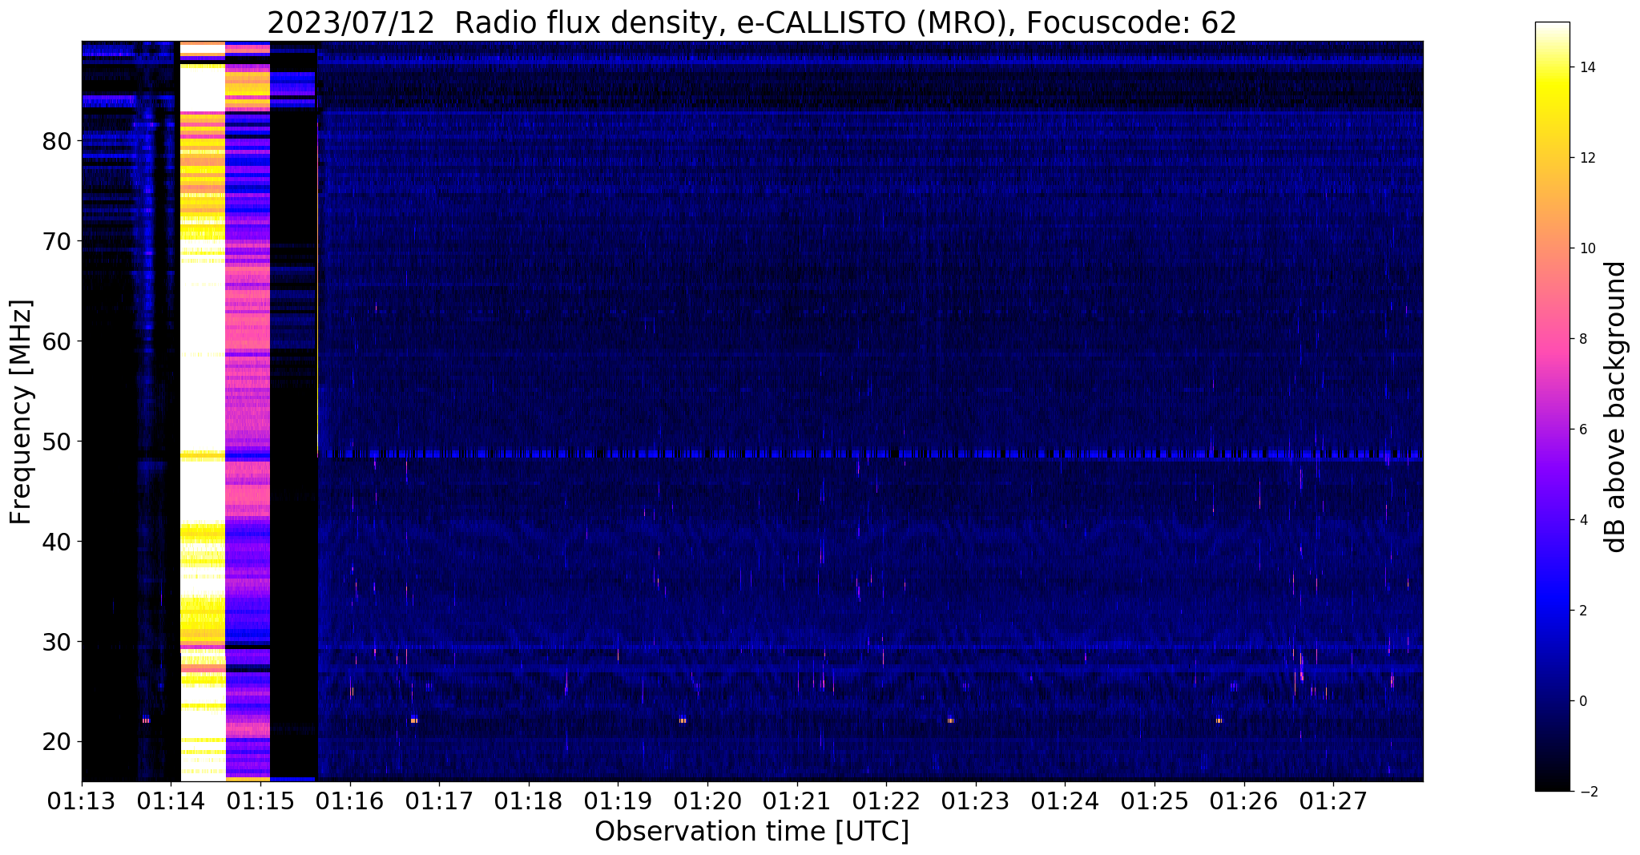1640x855 pixels.
Task: Click the 01:15 time tick label
Action: [260, 801]
